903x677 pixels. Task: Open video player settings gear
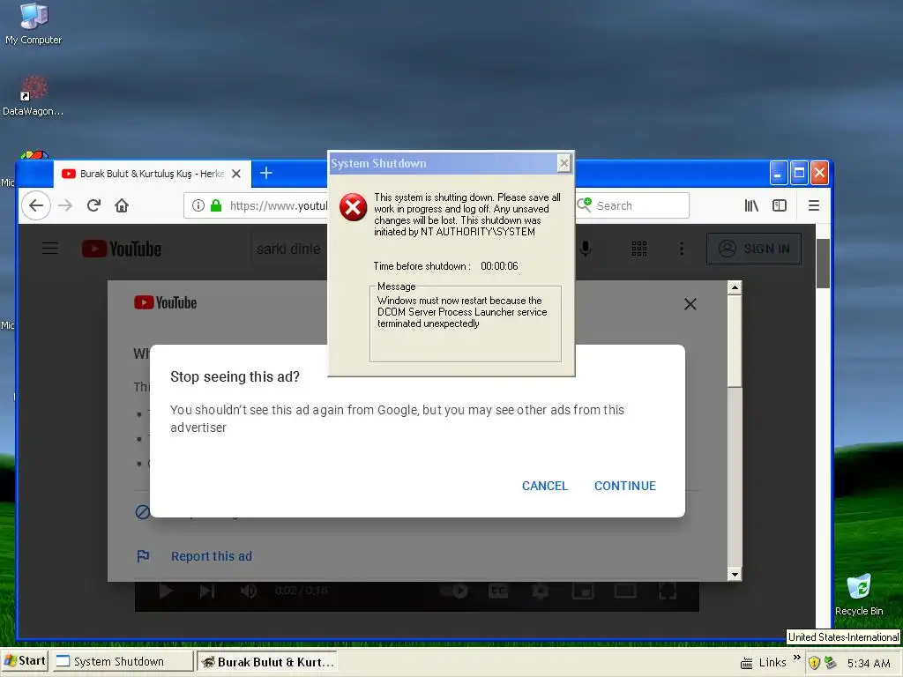click(541, 591)
